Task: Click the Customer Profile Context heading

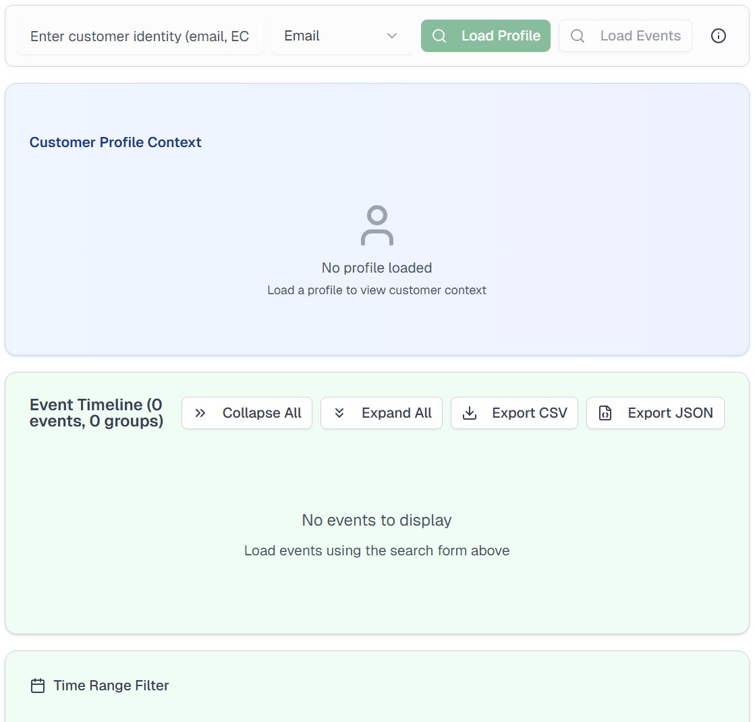Action: click(115, 142)
